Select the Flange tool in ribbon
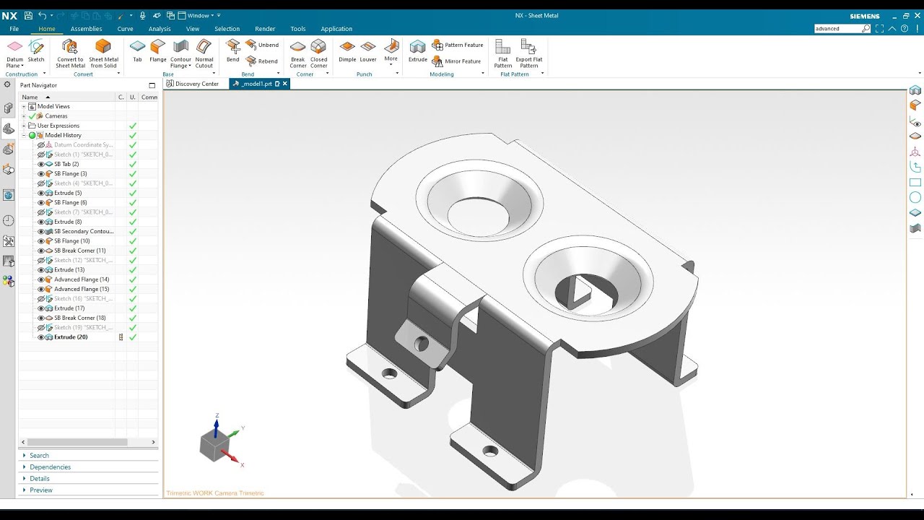This screenshot has height=520, width=924. [x=157, y=52]
